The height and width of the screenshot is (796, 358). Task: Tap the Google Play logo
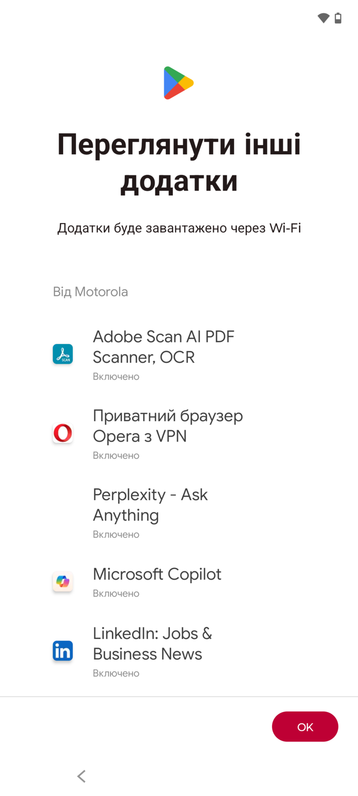point(178,83)
